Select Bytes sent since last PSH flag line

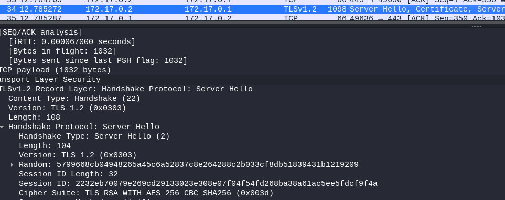pos(98,61)
